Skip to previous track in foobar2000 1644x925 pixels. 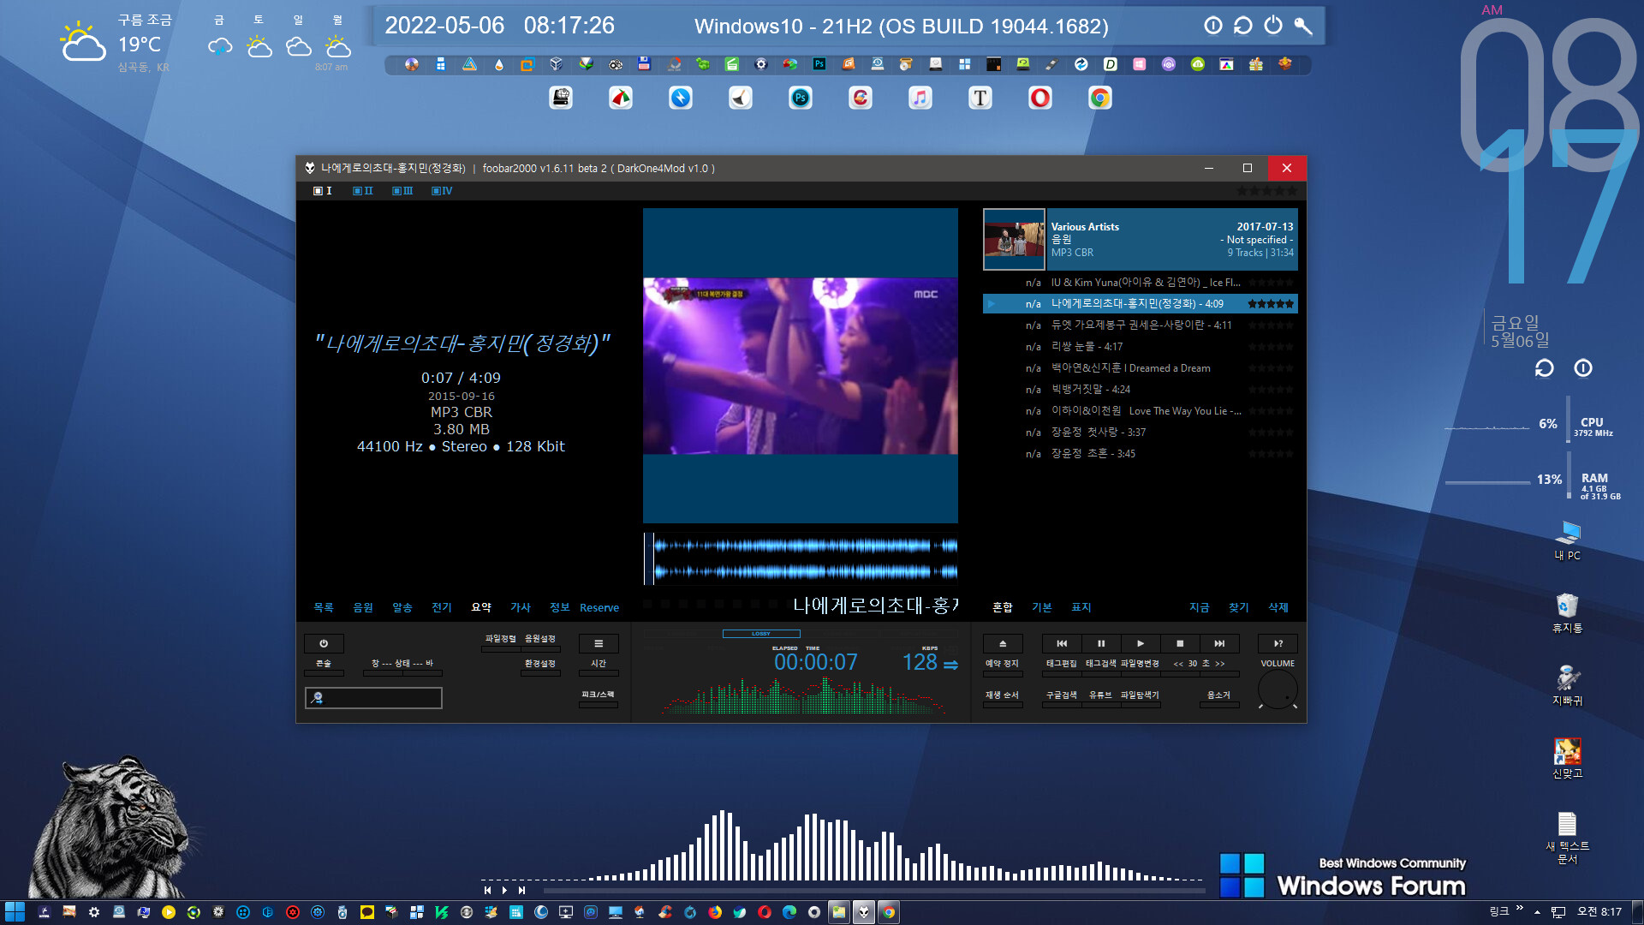click(x=1062, y=643)
